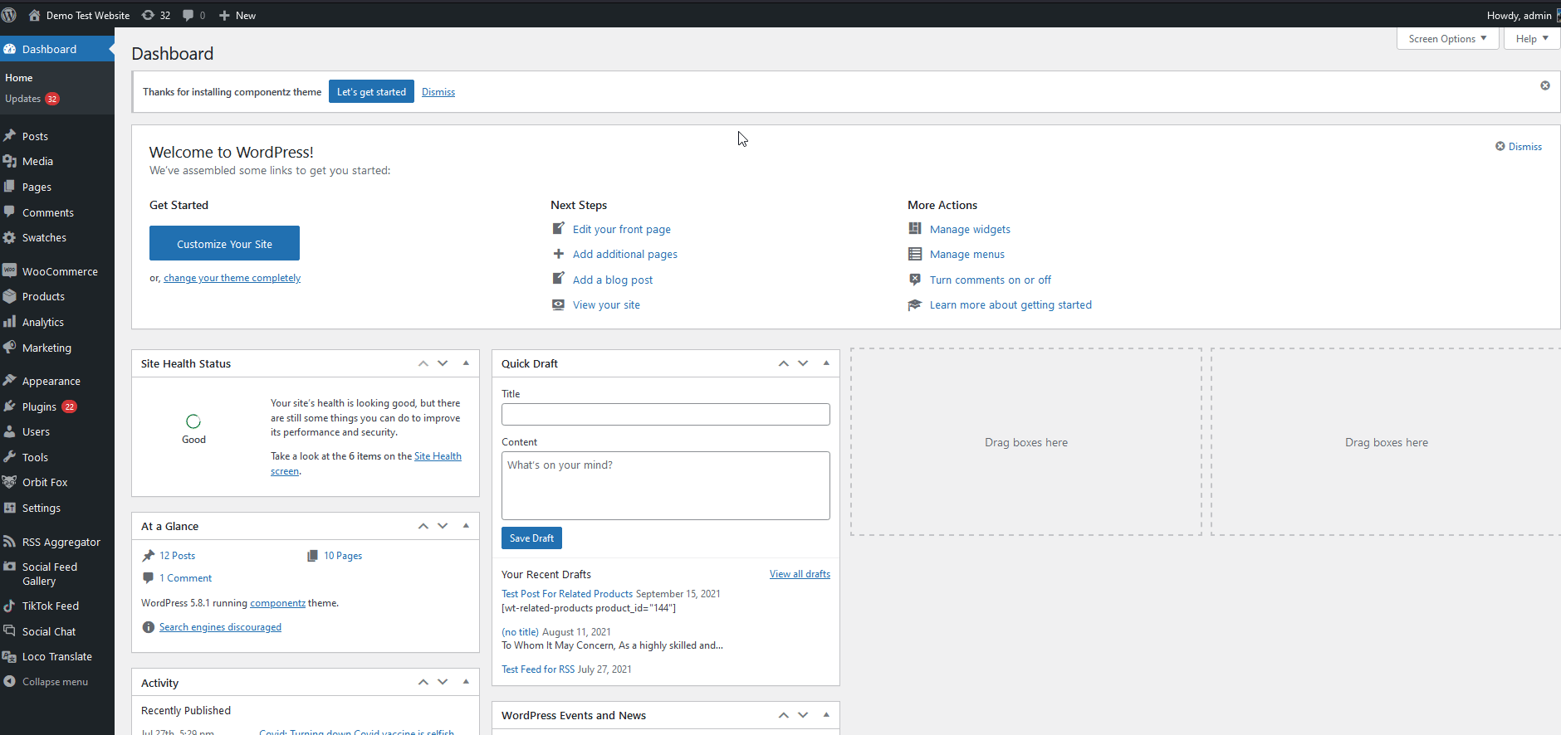The height and width of the screenshot is (735, 1561).
Task: Click Edit your front page link
Action: [622, 229]
